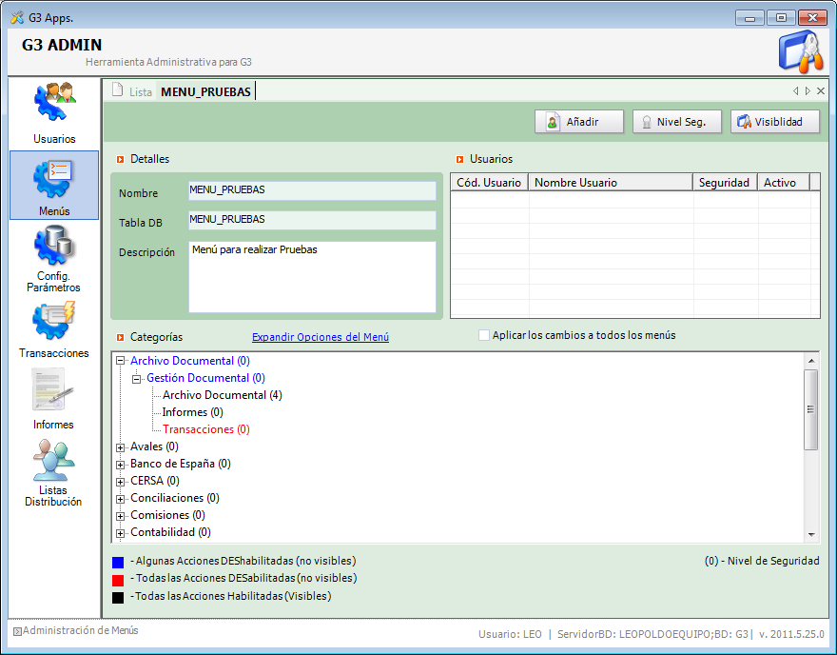Enable Aplicar los cambios a todos los menús
The height and width of the screenshot is (655, 837).
[x=484, y=335]
